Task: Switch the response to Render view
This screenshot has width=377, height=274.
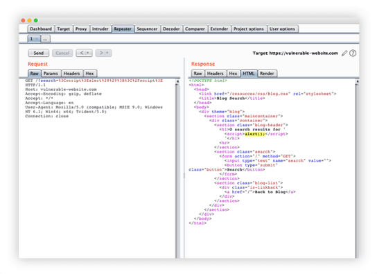Action: (267, 74)
